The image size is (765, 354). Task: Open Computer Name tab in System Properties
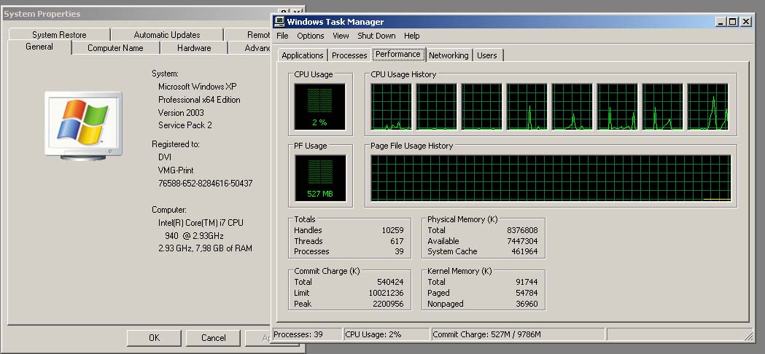pyautogui.click(x=115, y=48)
